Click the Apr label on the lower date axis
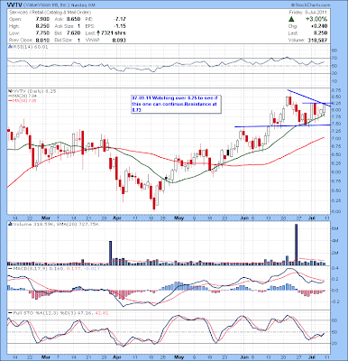Image resolution: width=348 pixels, height=361 pixels. point(116,358)
